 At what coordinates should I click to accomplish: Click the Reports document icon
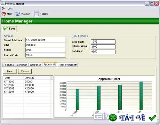click(x=36, y=14)
